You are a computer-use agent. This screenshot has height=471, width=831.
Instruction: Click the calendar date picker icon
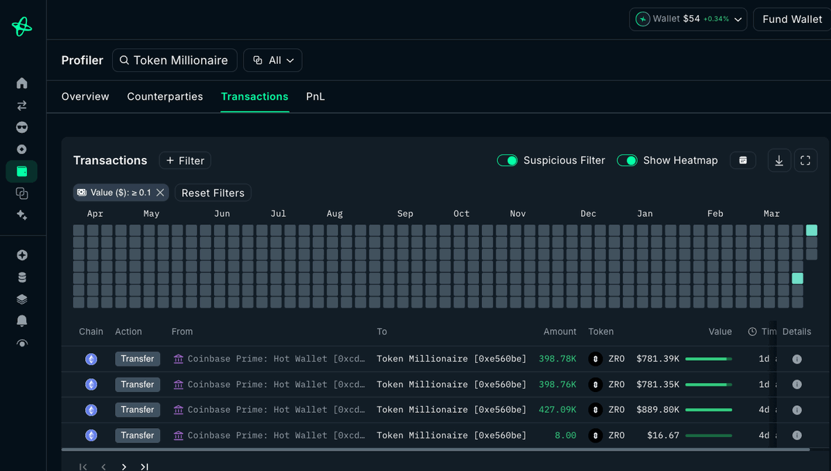click(x=743, y=160)
